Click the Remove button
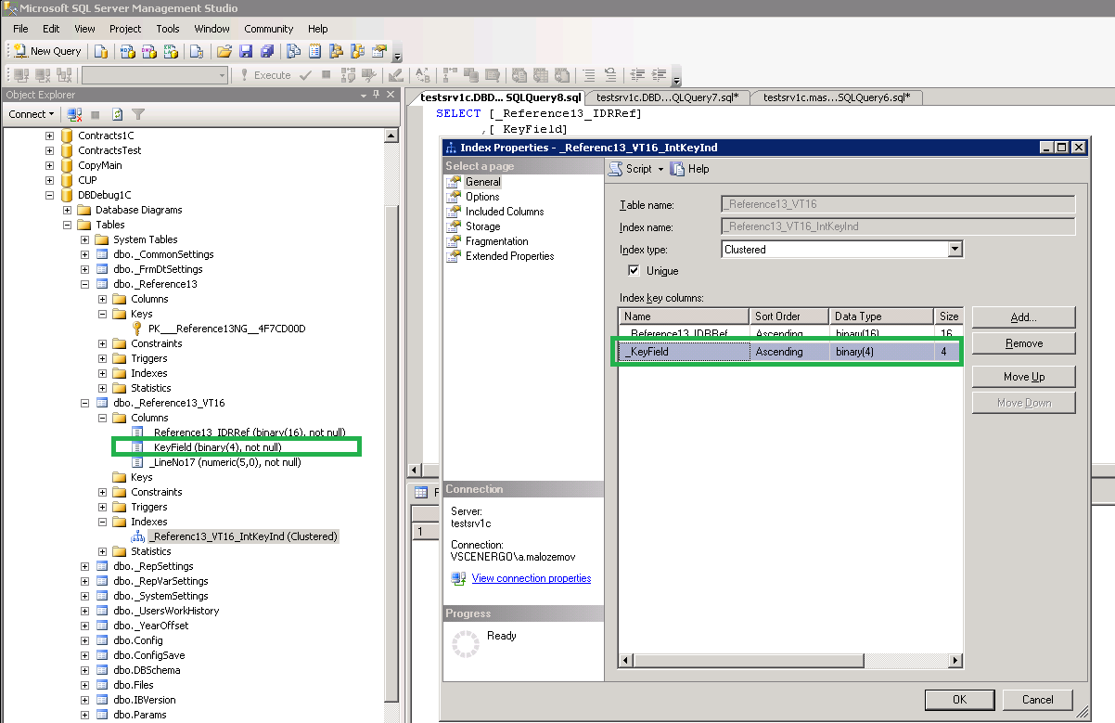Image resolution: width=1115 pixels, height=723 pixels. pyautogui.click(x=1023, y=343)
